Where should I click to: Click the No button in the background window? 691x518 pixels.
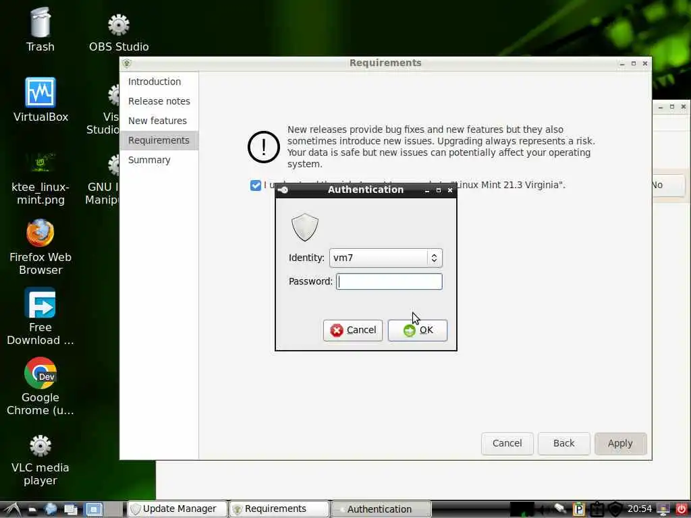(668, 185)
